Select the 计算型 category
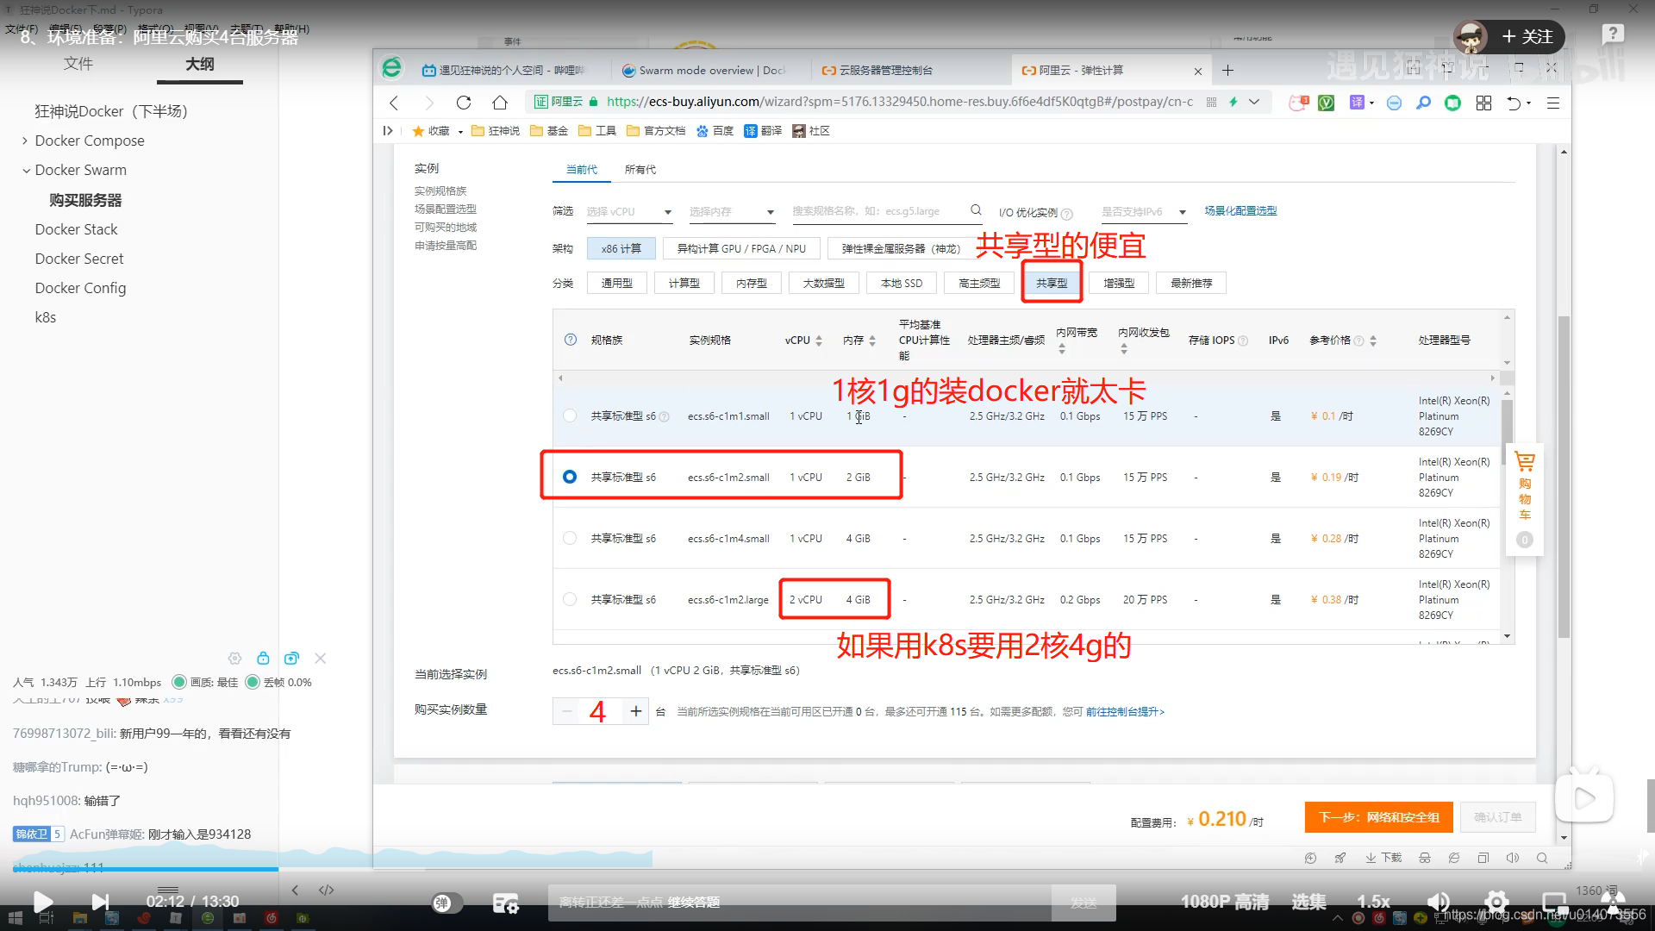 (x=684, y=284)
